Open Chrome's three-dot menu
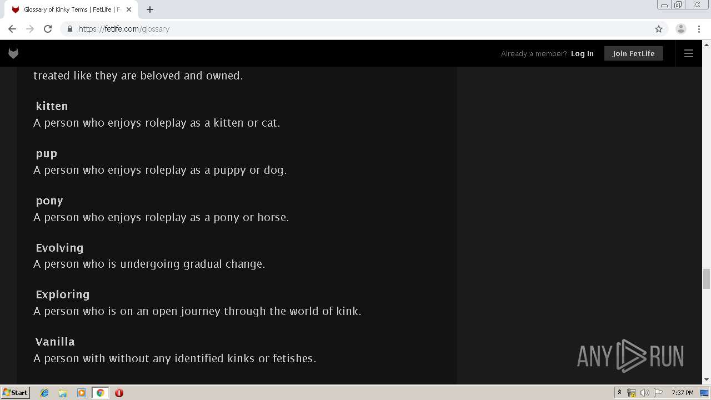 click(x=699, y=29)
